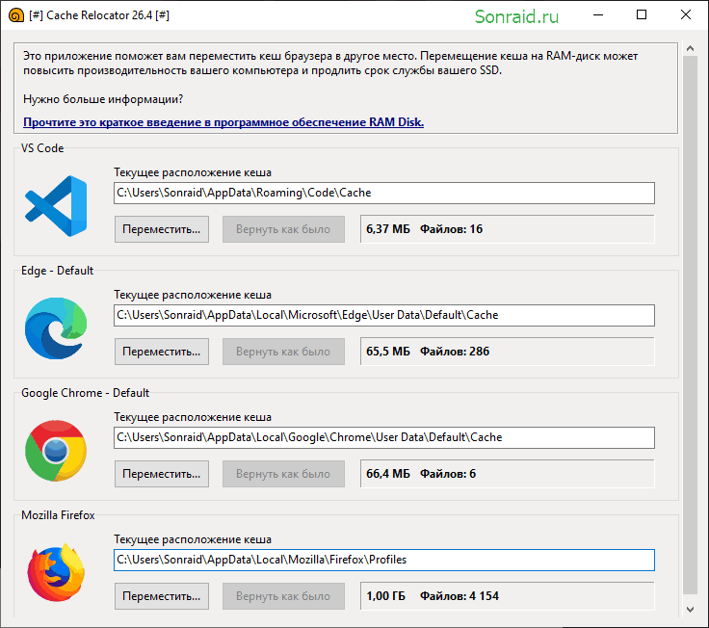Click the vertical scrollbar thumb
Screen dimensions: 709x628
(690, 325)
